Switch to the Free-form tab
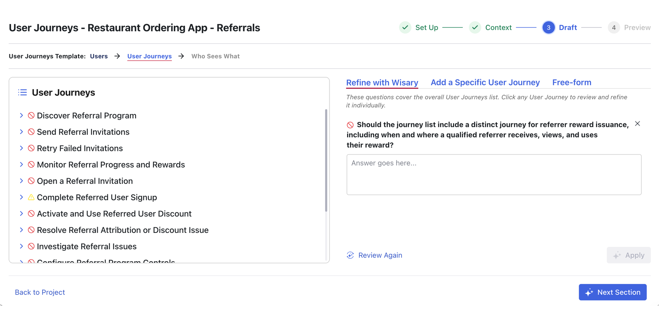 (x=572, y=83)
